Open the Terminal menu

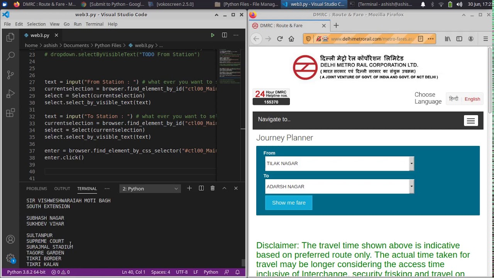(95, 24)
